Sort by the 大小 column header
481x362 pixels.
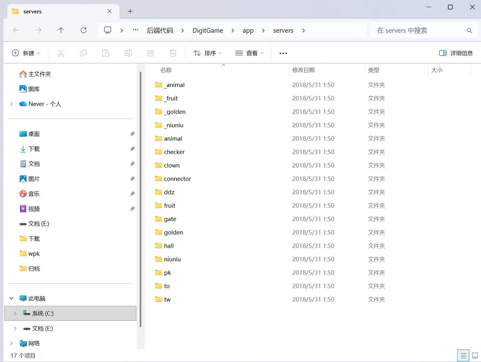click(437, 70)
